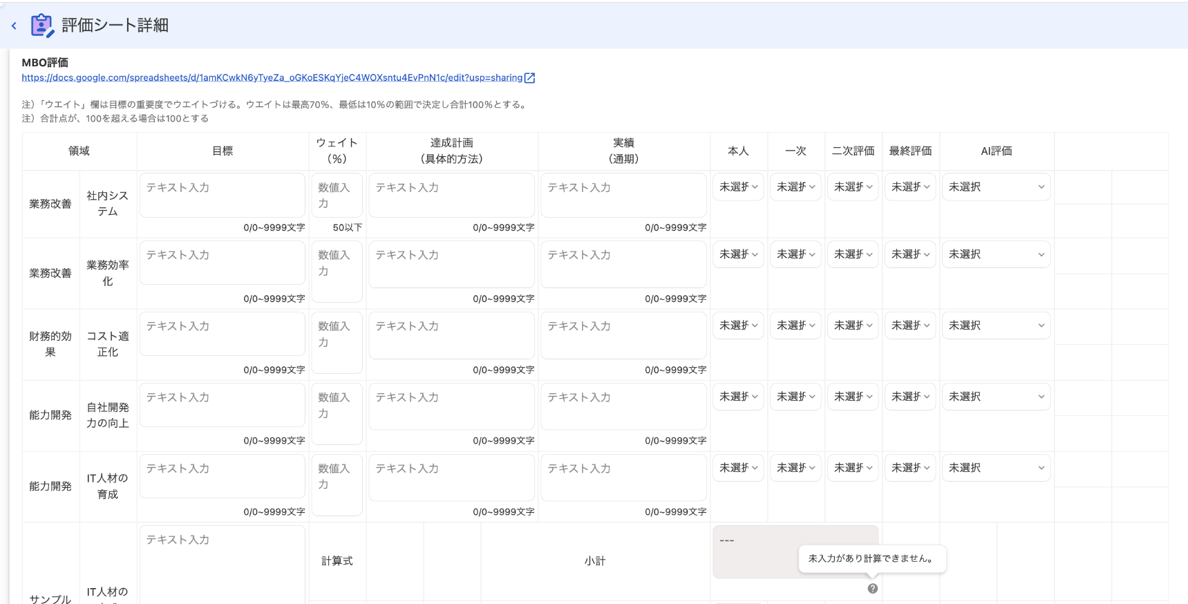Click the ウェイト（%） column header
This screenshot has height=604, width=1188.
click(x=337, y=151)
